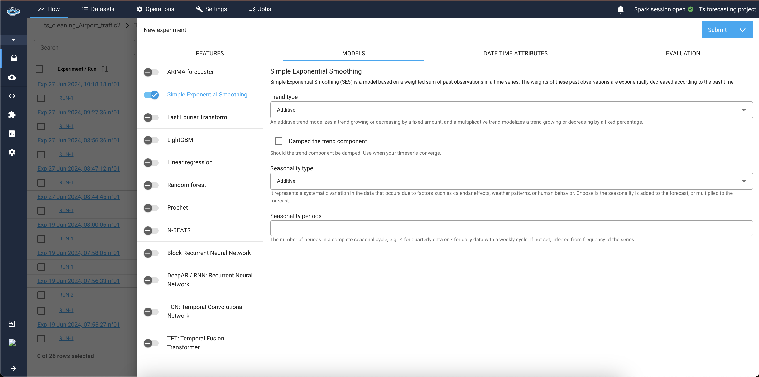The width and height of the screenshot is (759, 377).
Task: Expand the Submit button dropdown arrow
Action: [742, 30]
